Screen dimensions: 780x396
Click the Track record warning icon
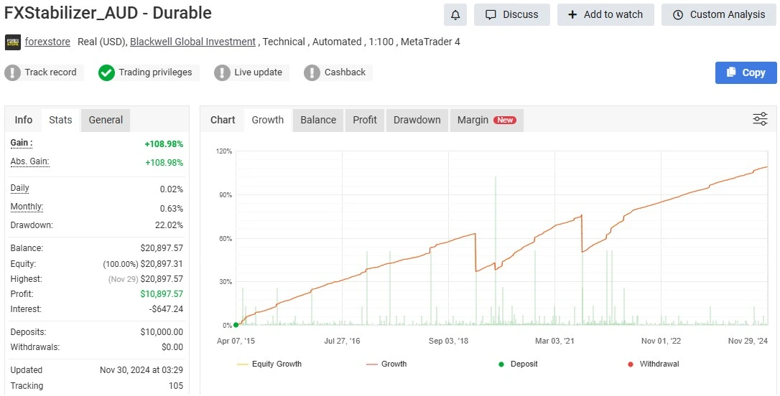pyautogui.click(x=13, y=72)
